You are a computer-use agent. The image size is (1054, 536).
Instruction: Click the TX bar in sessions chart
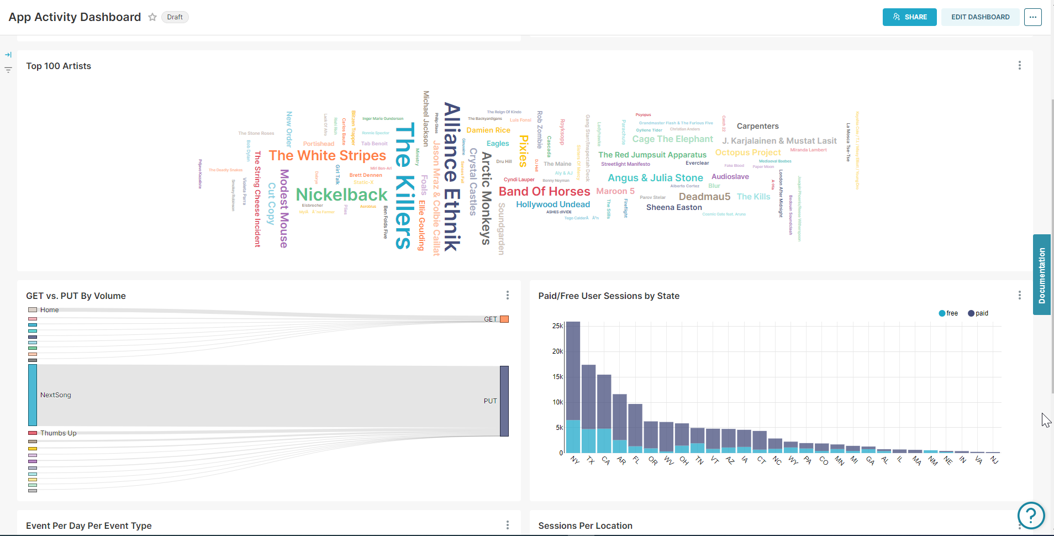(x=589, y=409)
